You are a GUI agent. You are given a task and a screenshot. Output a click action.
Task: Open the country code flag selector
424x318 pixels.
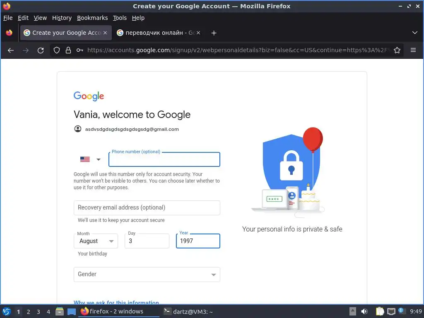coord(90,159)
